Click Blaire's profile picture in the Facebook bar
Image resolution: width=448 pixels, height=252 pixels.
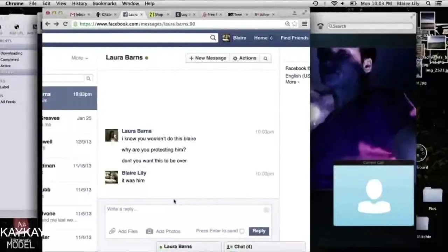click(x=226, y=38)
